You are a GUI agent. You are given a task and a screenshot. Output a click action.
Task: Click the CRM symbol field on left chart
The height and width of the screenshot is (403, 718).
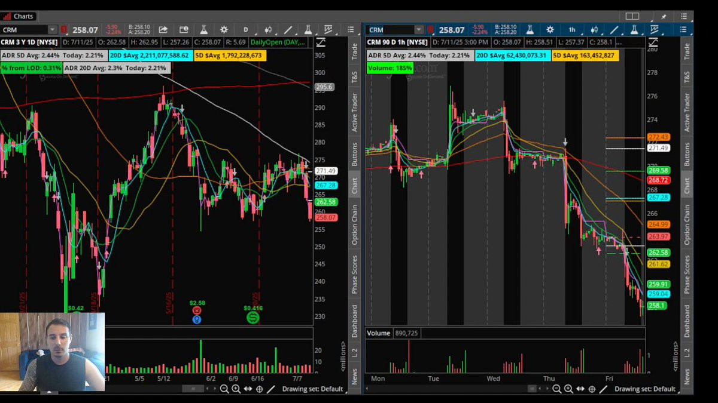[24, 30]
